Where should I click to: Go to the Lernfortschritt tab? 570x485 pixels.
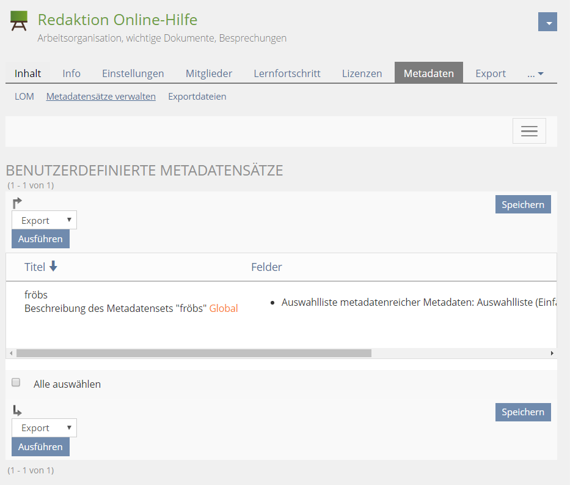[287, 73]
